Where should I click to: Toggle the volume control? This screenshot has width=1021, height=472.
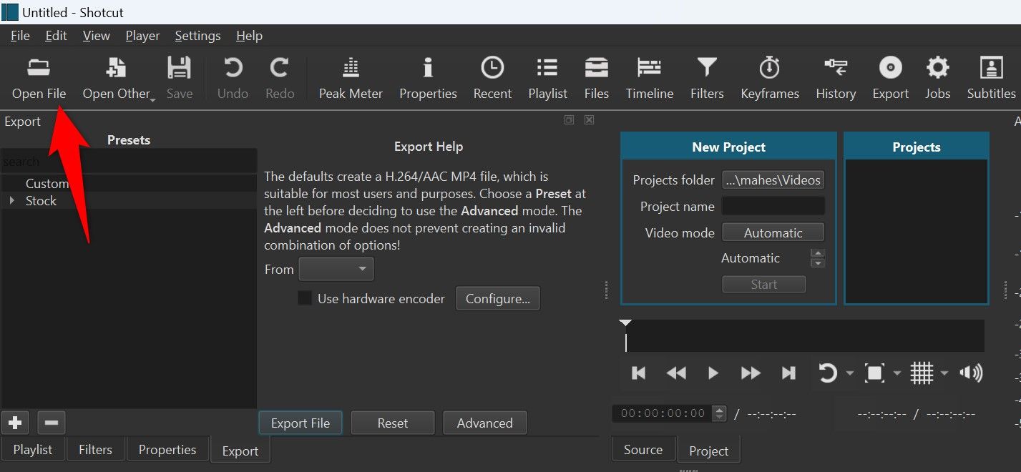971,373
